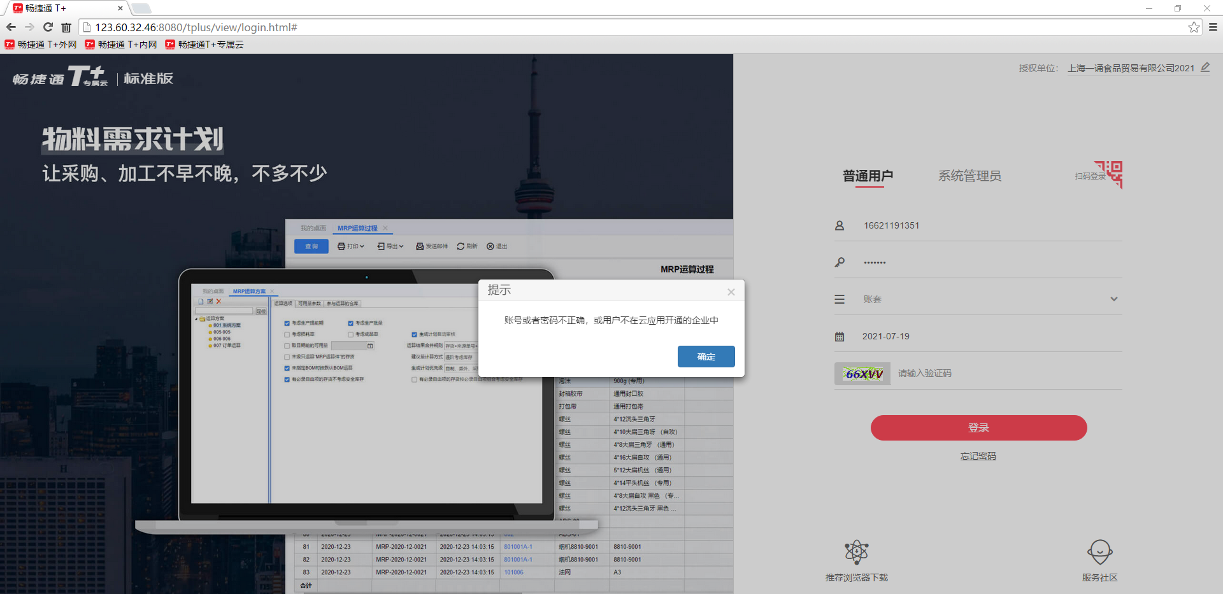The width and height of the screenshot is (1223, 594).
Task: Close the 提示 dialog with X
Action: 731,292
